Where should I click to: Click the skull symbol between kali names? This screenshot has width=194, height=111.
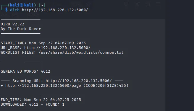click(22, 5)
